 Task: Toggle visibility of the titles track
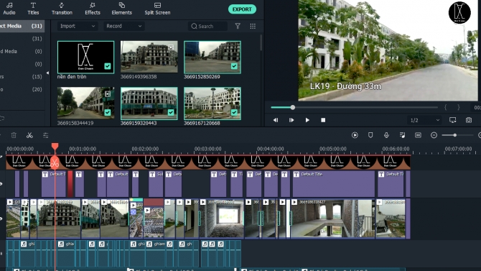tap(1, 184)
